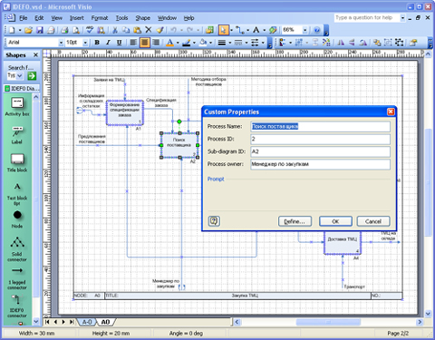
Task: Click OK in Custom Properties dialog
Action: [x=335, y=221]
